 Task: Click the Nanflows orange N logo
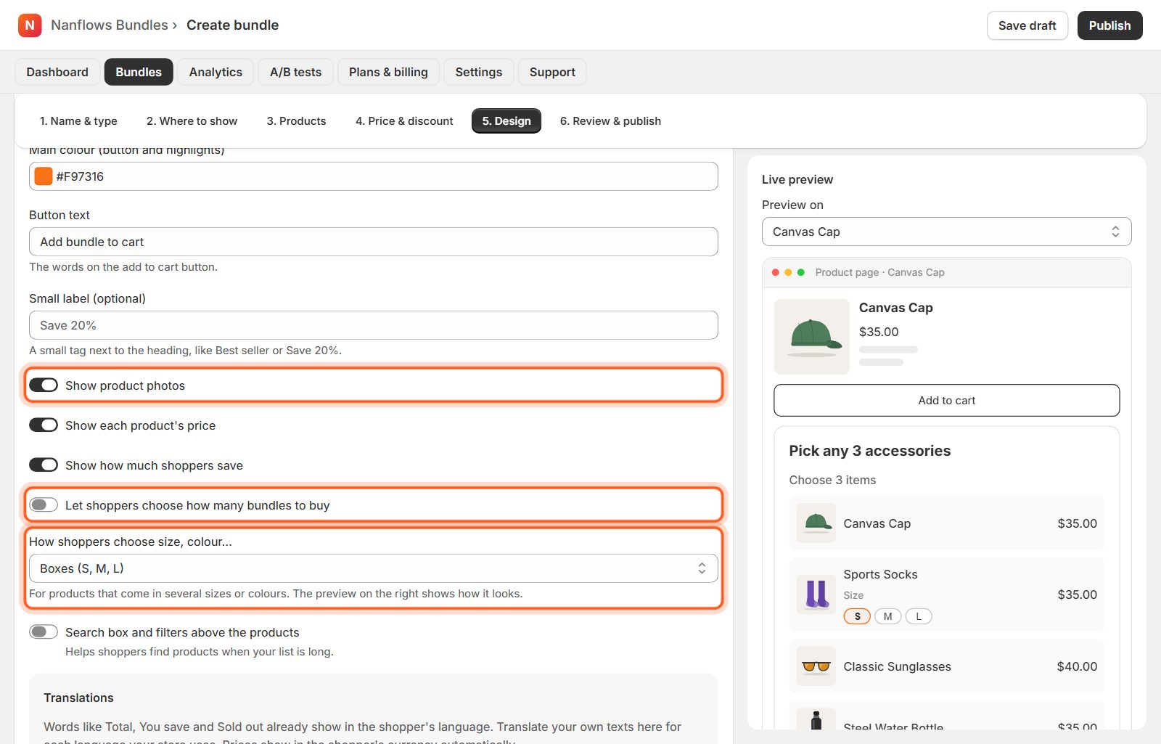click(x=30, y=25)
